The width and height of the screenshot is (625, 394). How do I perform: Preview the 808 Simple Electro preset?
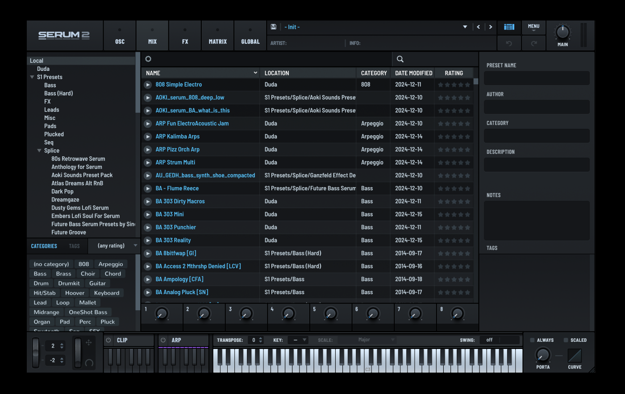148,85
